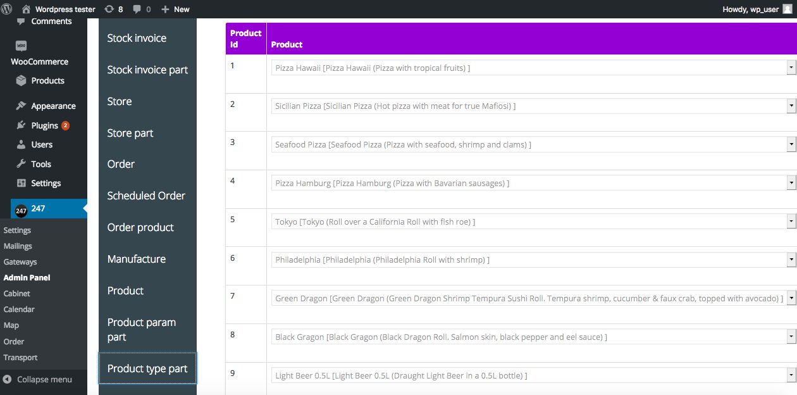Open Products in WordPress sidebar
This screenshot has width=797, height=395.
click(x=48, y=80)
